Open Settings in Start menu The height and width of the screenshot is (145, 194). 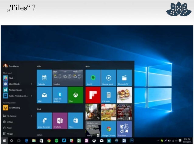pyautogui.click(x=8, y=122)
